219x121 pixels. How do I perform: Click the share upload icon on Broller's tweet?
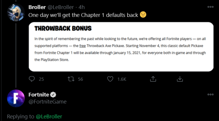coord(153,79)
